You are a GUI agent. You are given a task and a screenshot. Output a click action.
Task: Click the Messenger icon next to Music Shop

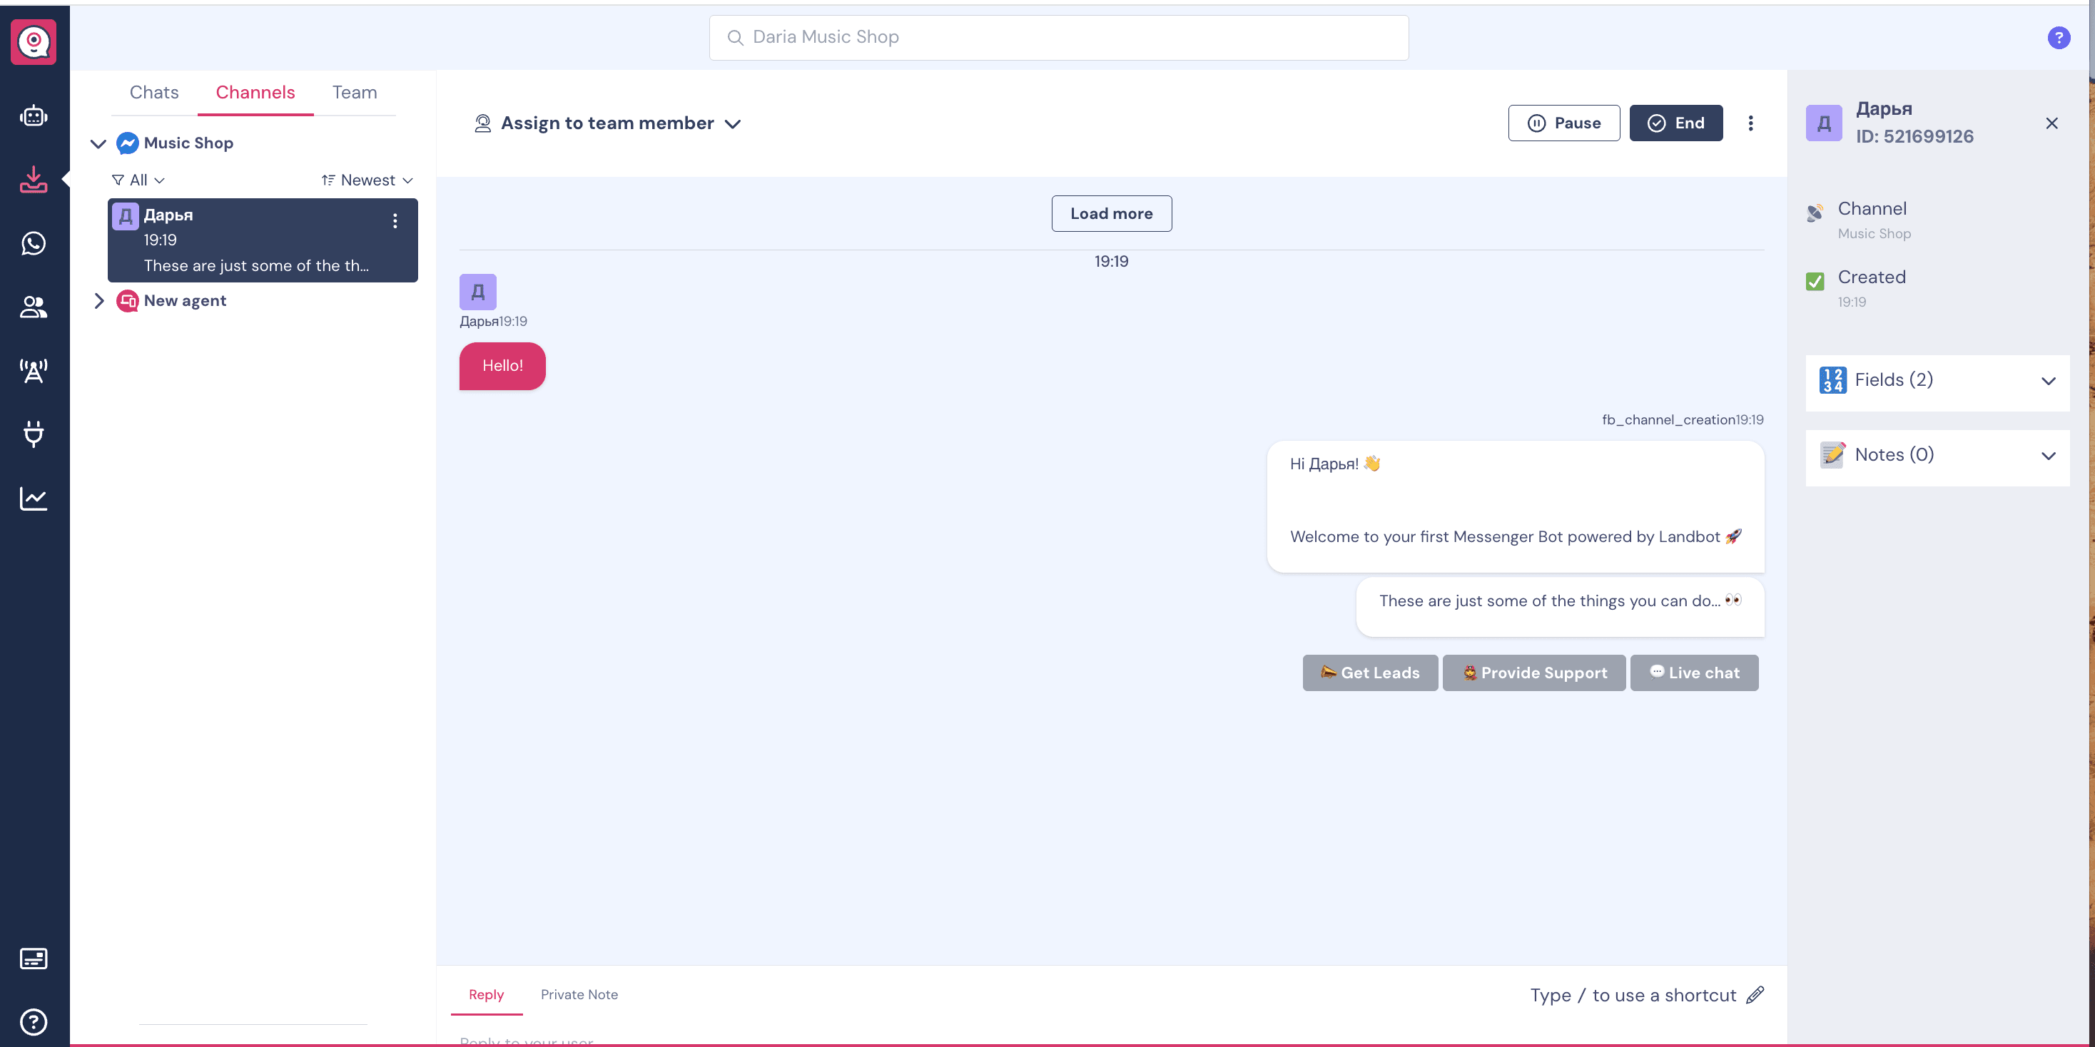pyautogui.click(x=128, y=143)
